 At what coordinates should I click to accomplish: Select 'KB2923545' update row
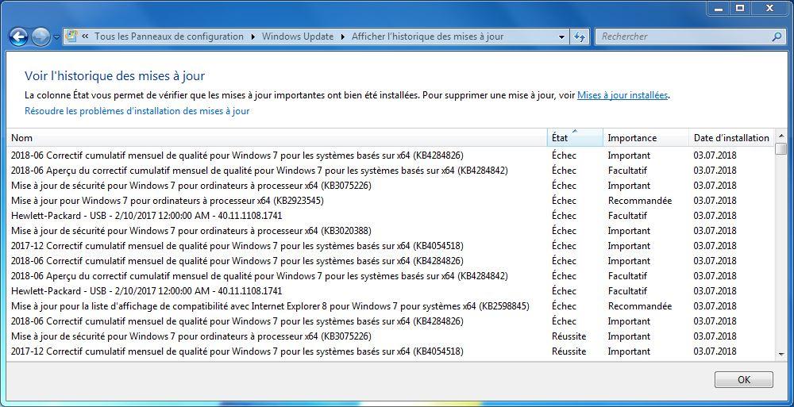(x=391, y=201)
